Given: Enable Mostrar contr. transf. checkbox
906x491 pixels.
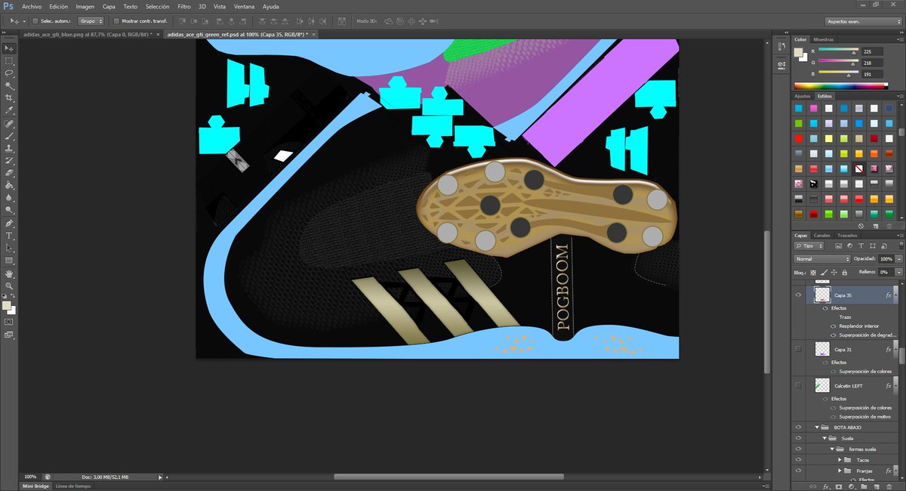Looking at the screenshot, I should [x=116, y=21].
